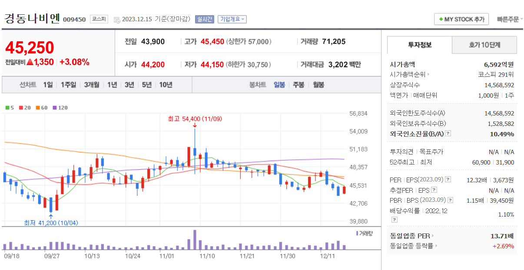Click the 외국인소진율 10.49% value
The width and height of the screenshot is (524, 270).
pyautogui.click(x=502, y=134)
